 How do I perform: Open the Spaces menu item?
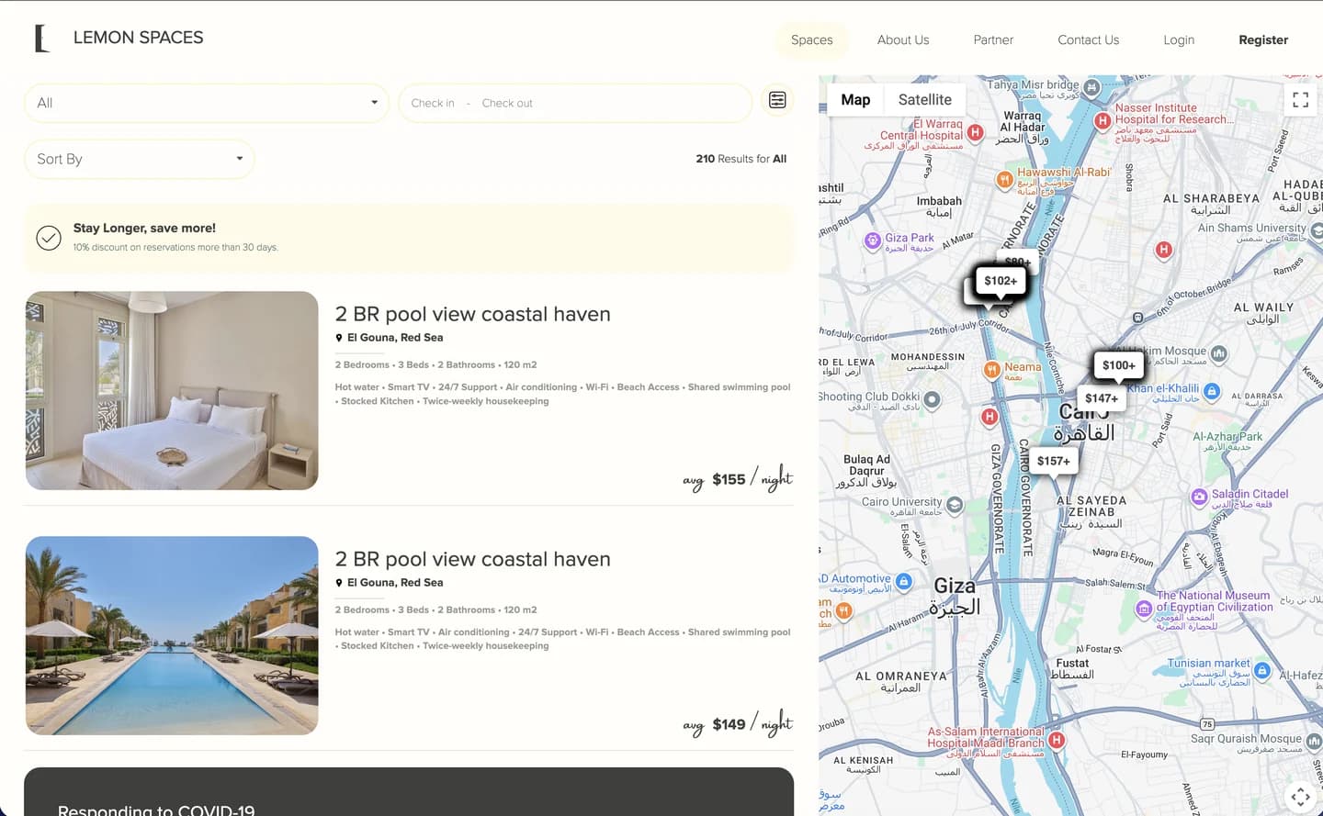pos(812,39)
